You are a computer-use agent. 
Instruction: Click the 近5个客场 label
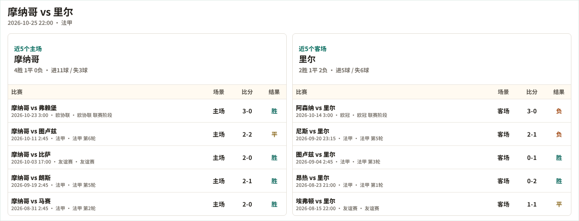click(x=312, y=49)
